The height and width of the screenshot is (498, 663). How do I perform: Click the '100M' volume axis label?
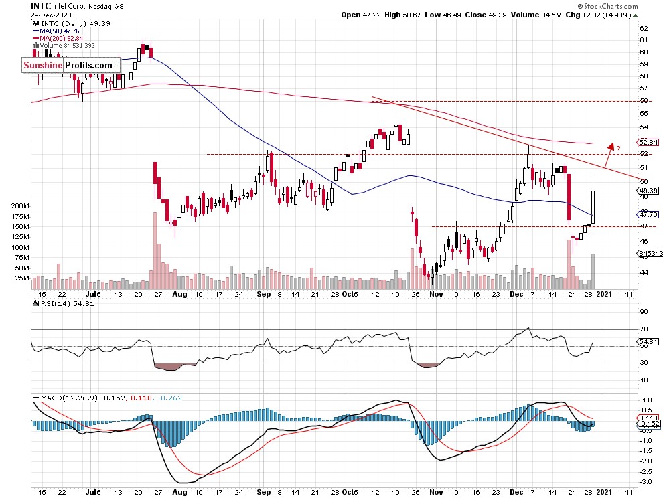pyautogui.click(x=21, y=247)
